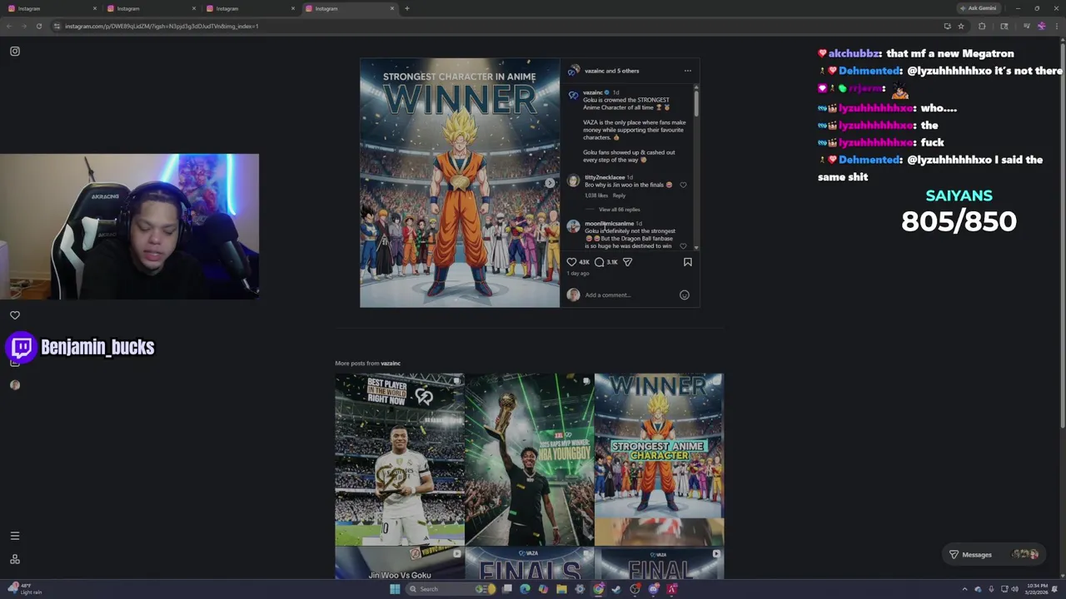Open the NBA YoungBoy post thumbnail
The image size is (1066, 599).
529,459
